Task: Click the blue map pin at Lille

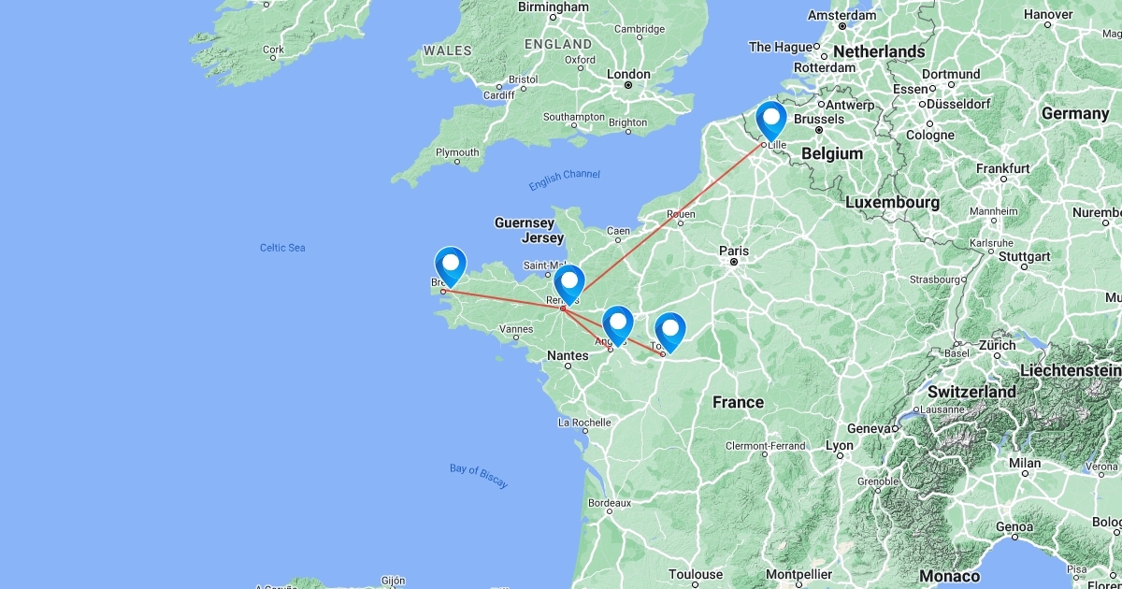Action: pos(771,121)
